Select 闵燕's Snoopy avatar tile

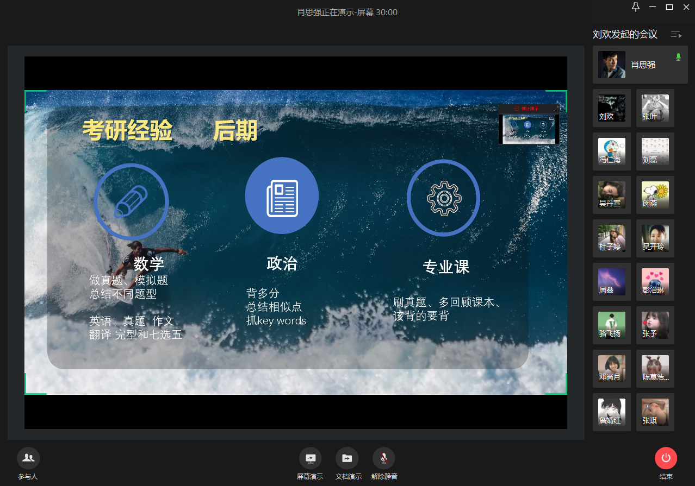coord(655,195)
